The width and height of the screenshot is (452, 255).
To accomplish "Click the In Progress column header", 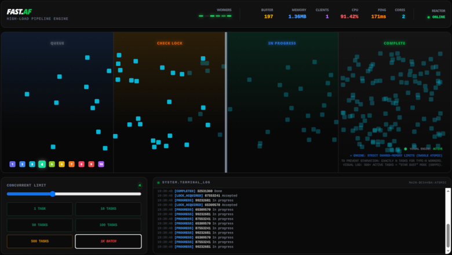I will (x=281, y=43).
